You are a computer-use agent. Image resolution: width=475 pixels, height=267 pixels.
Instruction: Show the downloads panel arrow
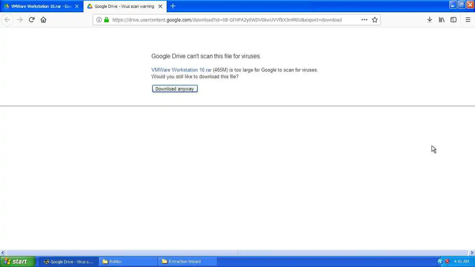429,20
